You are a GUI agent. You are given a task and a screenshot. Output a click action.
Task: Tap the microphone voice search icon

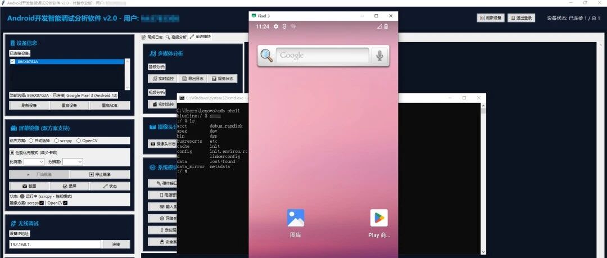tap(380, 56)
